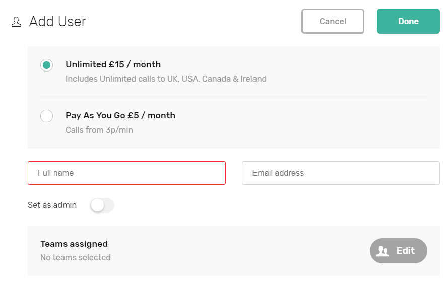Click the Unlimited calls to UK, USA description
Image resolution: width=447 pixels, height=284 pixels.
point(166,79)
